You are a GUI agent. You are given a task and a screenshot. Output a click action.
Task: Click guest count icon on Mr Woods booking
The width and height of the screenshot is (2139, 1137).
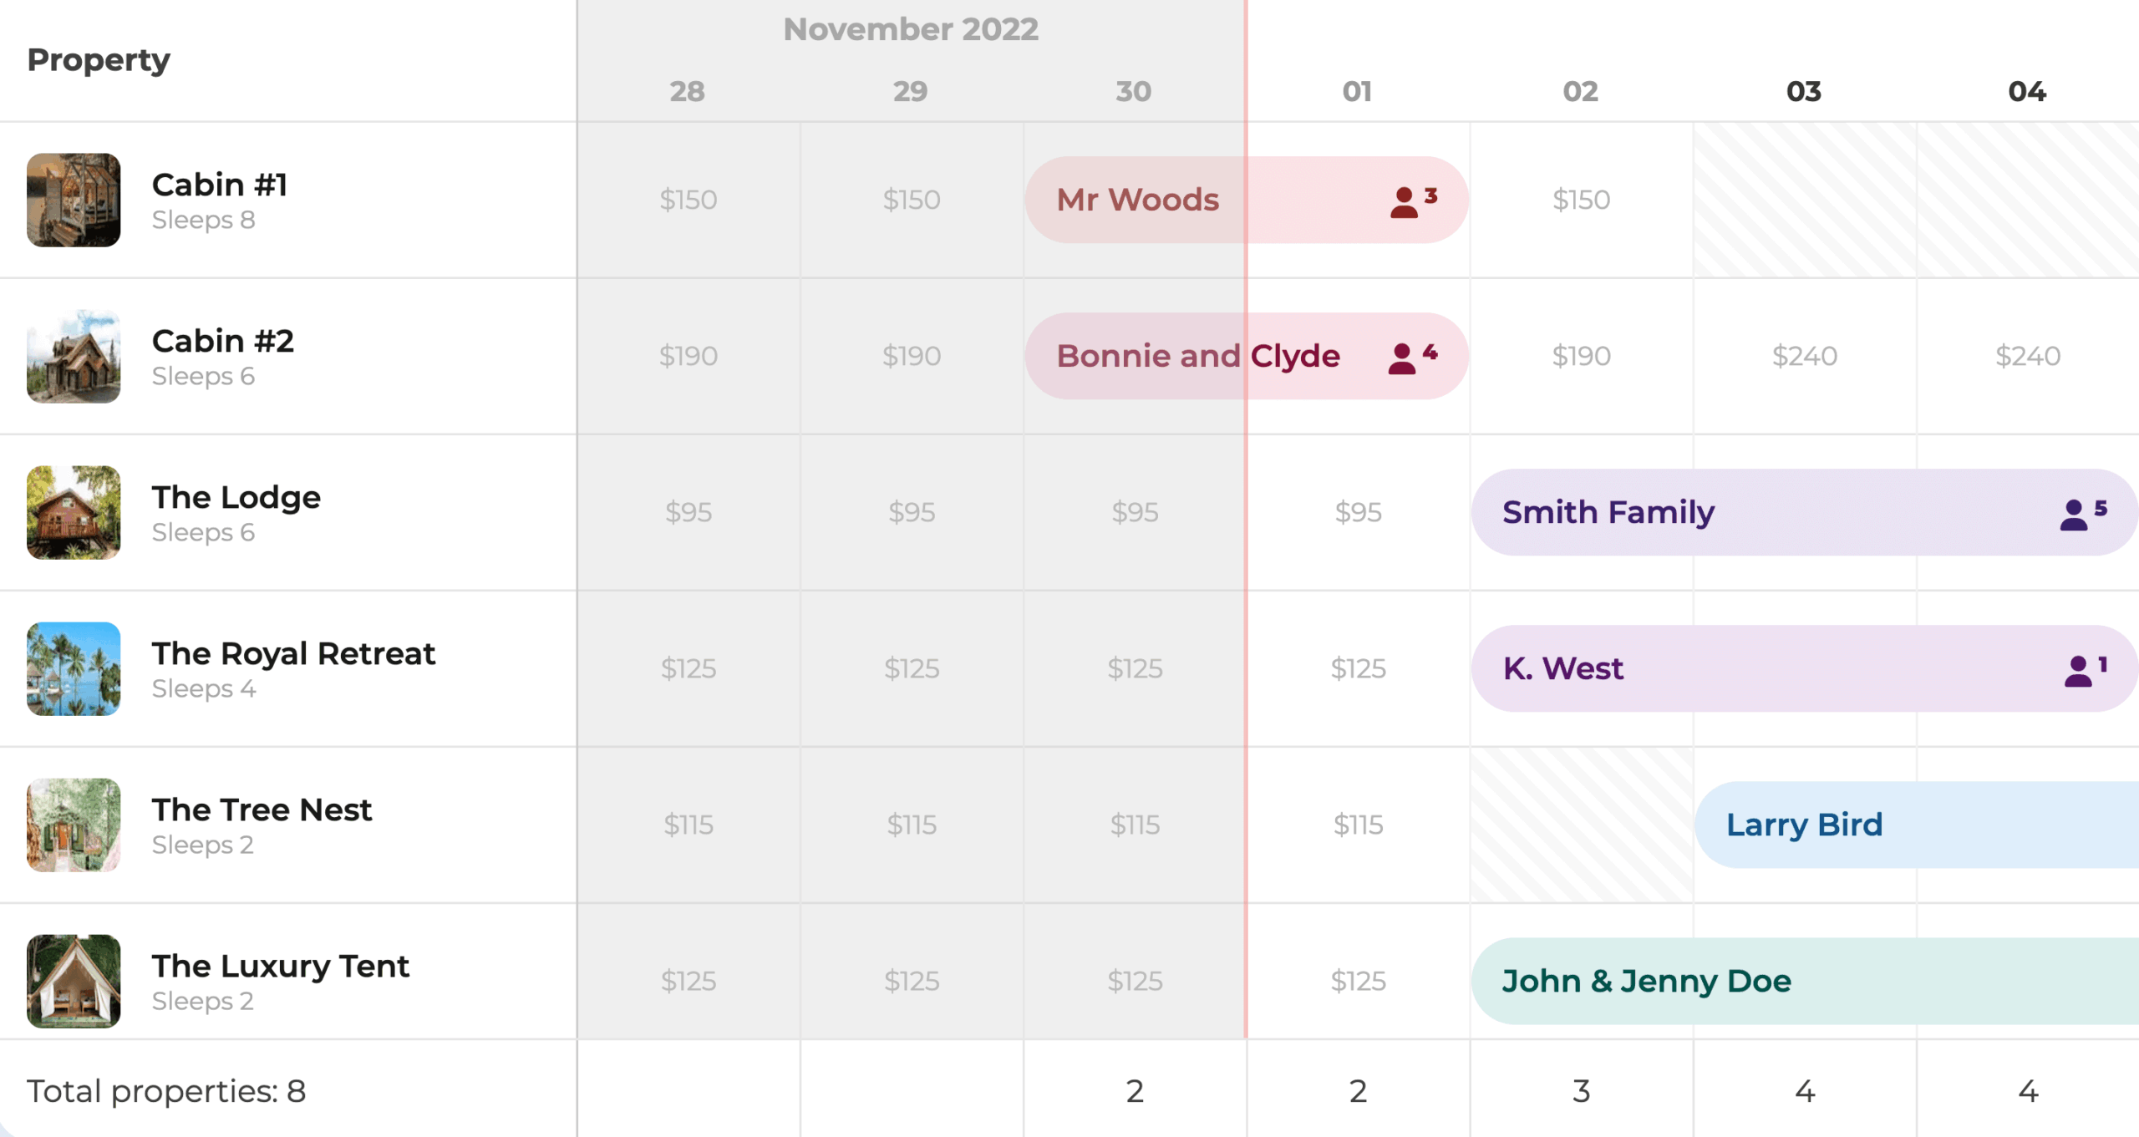(x=1412, y=201)
